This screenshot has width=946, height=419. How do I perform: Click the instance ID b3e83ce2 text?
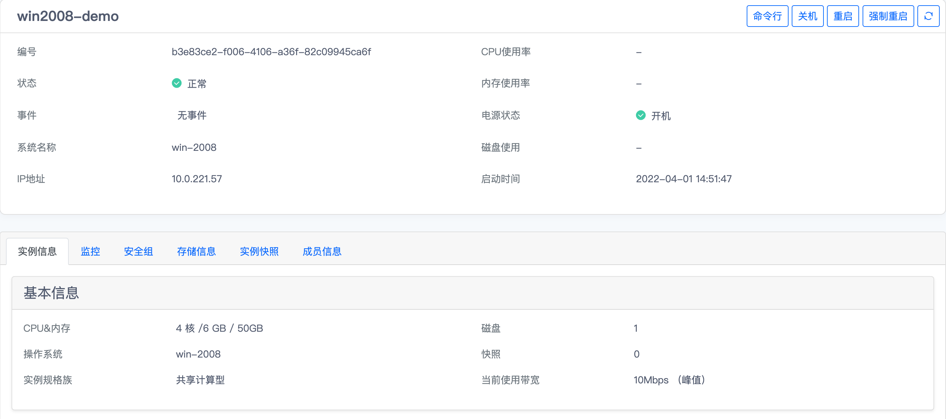point(271,52)
